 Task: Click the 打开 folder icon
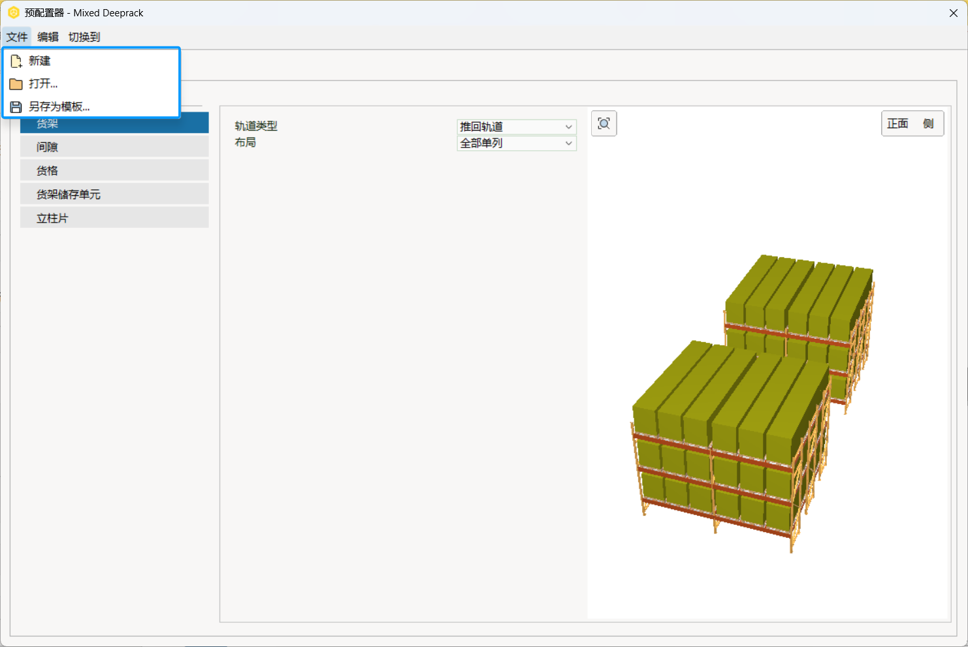16,84
